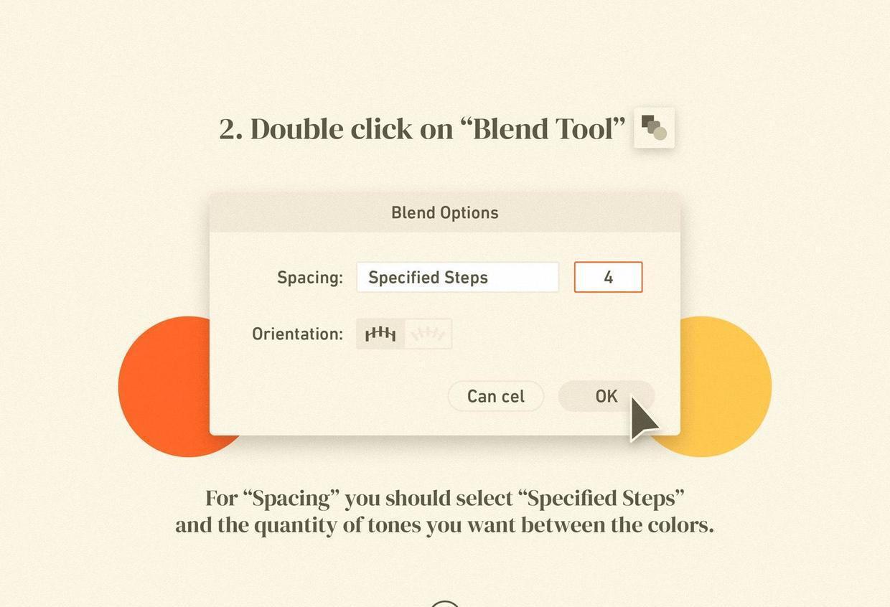Screen dimensions: 890x607
Task: Click the partial circle icon at the bottom
Action: (x=445, y=603)
